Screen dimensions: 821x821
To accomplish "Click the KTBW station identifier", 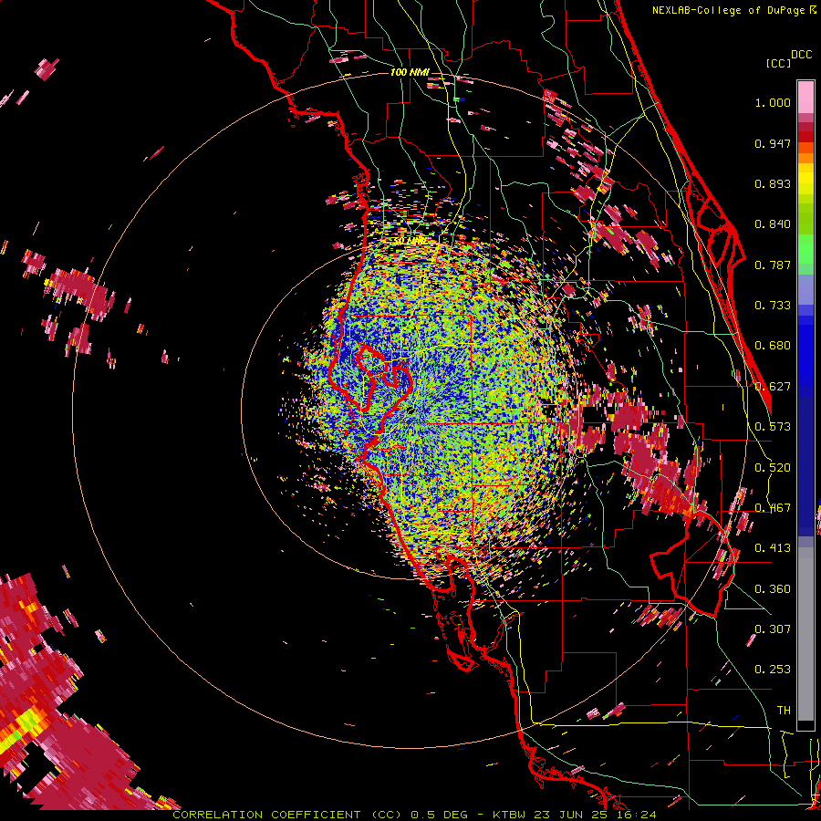I will point(511,815).
